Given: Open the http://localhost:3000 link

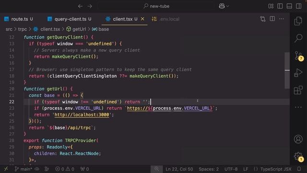Looking at the screenshot, I should click(x=82, y=114).
